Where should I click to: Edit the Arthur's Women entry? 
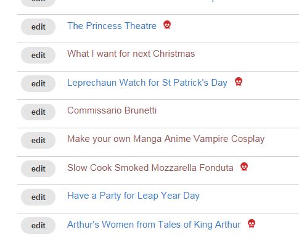pyautogui.click(x=38, y=225)
